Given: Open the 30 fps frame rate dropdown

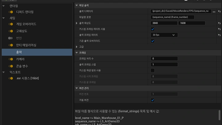Looking at the screenshot, I should [164, 35].
